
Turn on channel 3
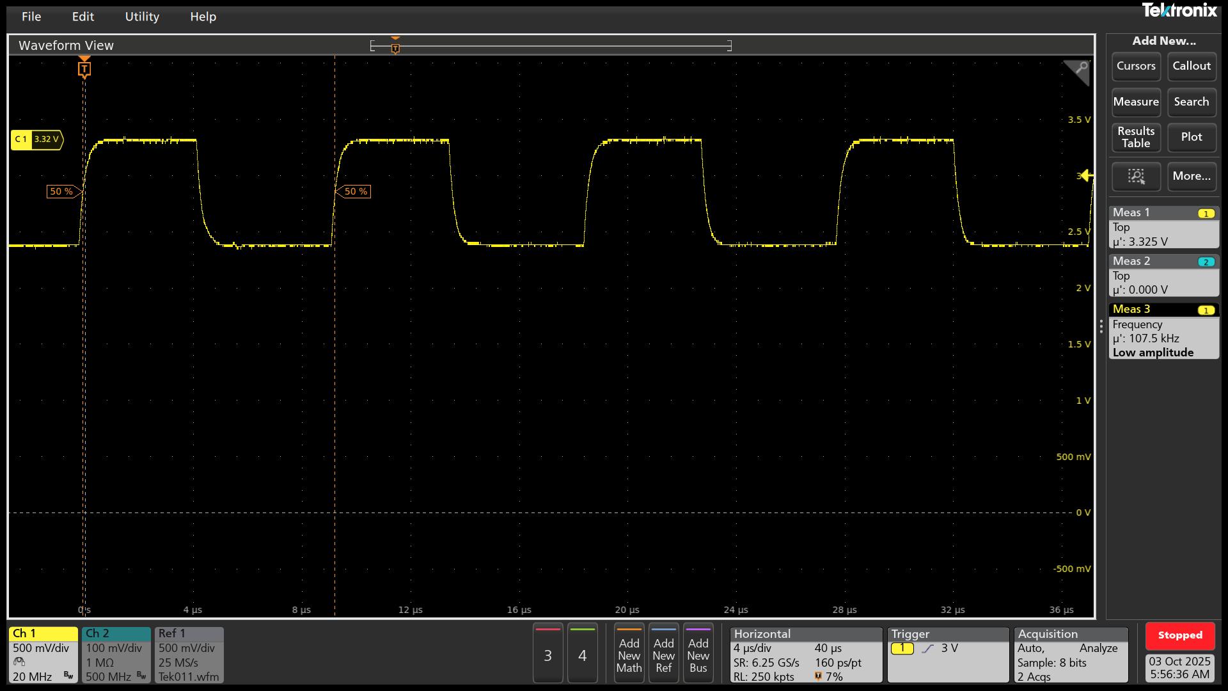(x=547, y=653)
